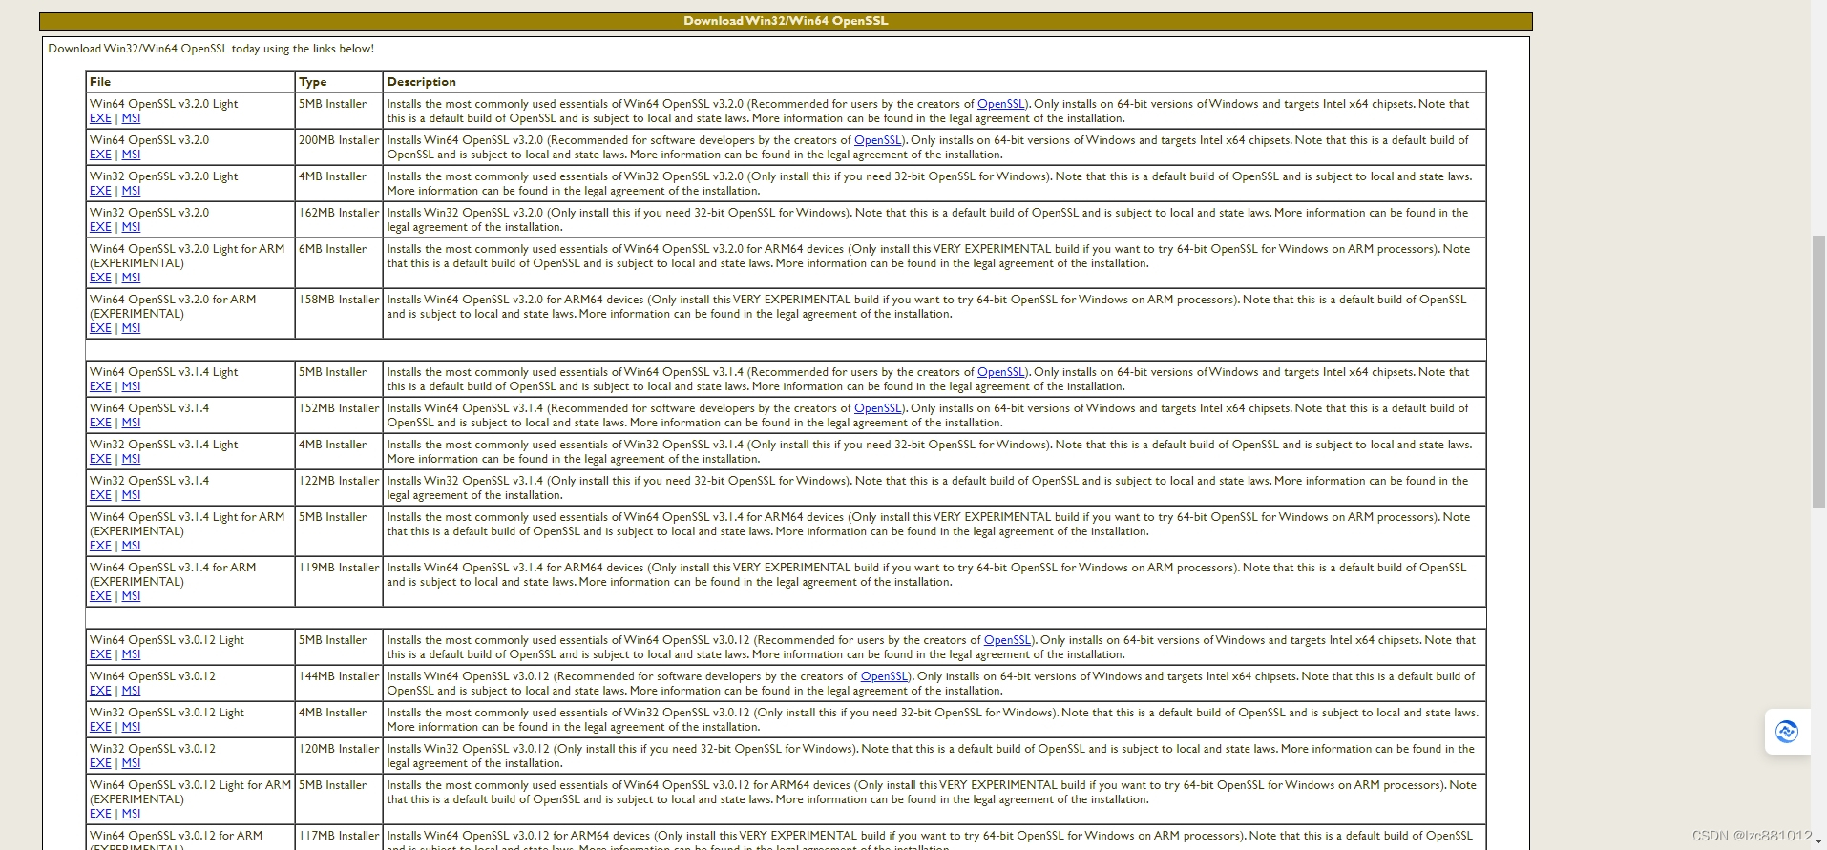The width and height of the screenshot is (1827, 850).
Task: Download EXE for Win64 OpenSSL v3.0.12 full
Action: coord(100,691)
